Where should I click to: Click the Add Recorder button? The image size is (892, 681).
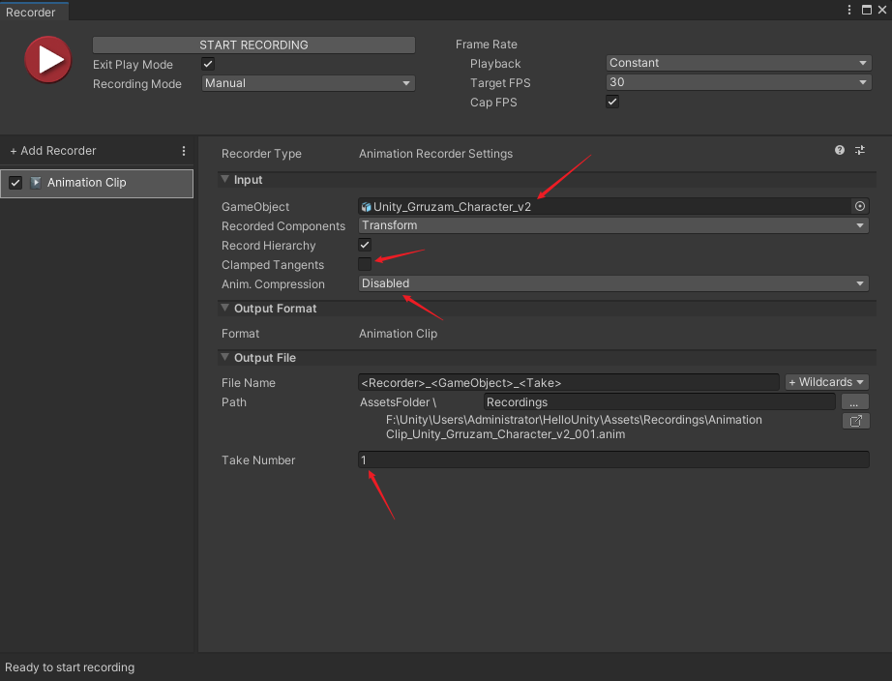pos(53,151)
